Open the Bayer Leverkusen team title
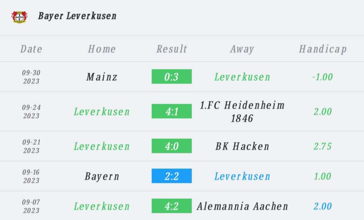Screen dimensions: 364x220 [77, 16]
